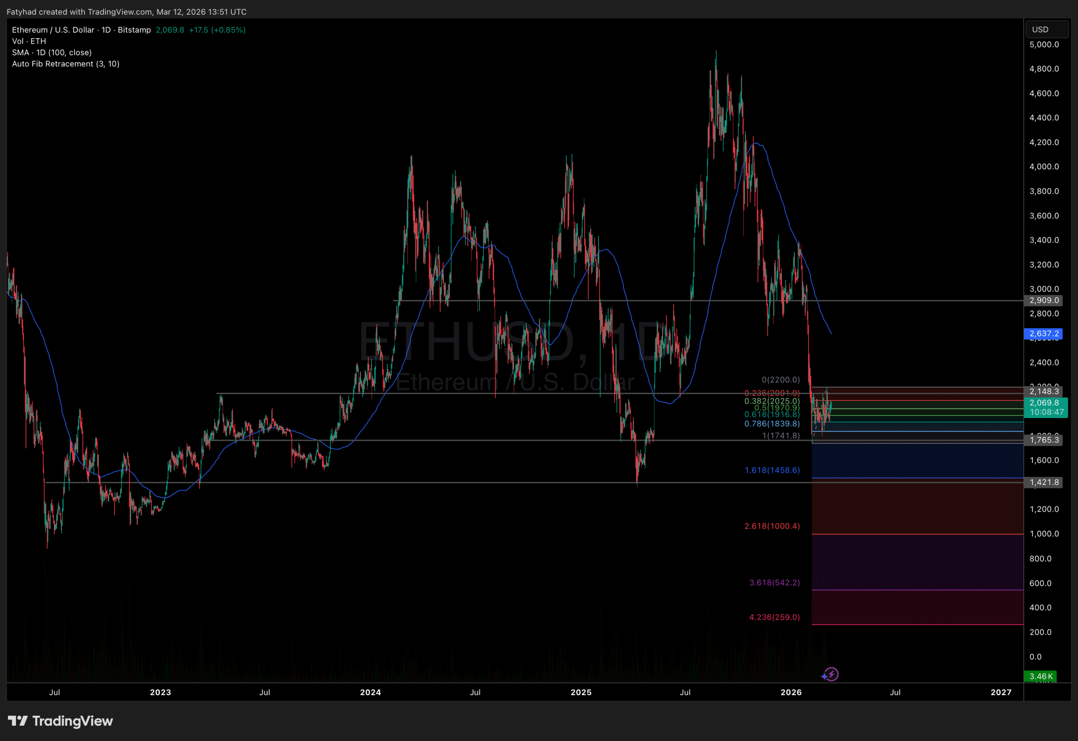This screenshot has height=741, width=1078.
Task: Click the 0.382(2025.0) Fib level label
Action: point(772,401)
